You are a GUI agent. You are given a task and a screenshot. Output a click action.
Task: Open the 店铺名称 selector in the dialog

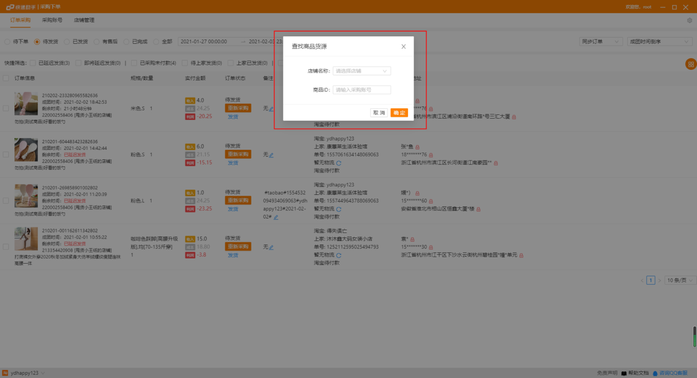click(361, 71)
